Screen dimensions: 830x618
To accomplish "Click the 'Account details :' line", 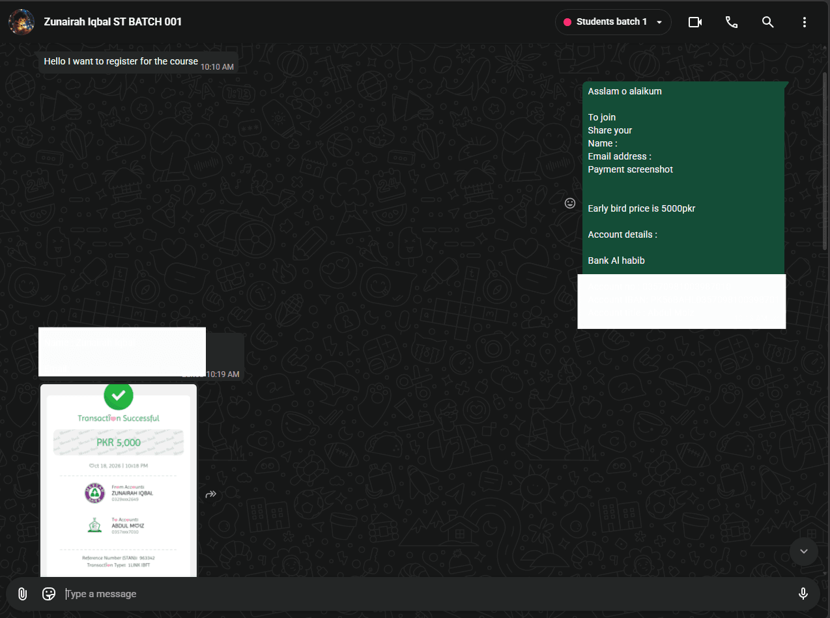I will (x=623, y=234).
